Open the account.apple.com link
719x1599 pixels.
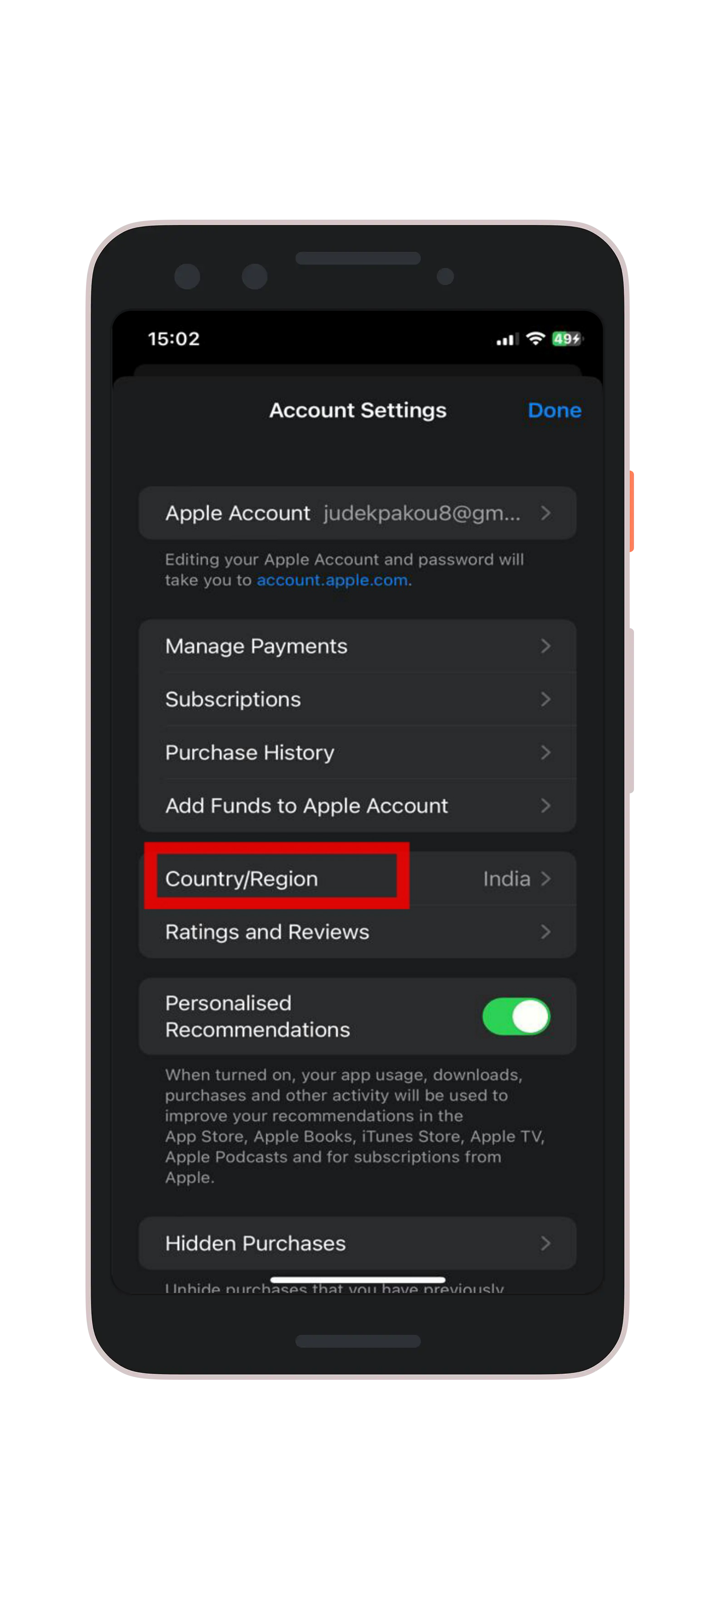coord(333,580)
